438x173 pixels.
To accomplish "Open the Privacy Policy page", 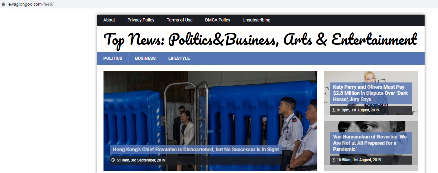I will (141, 20).
